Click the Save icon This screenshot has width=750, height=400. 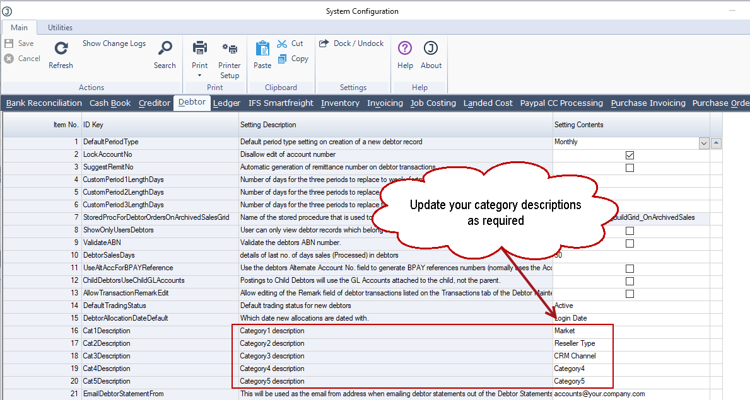coord(9,43)
